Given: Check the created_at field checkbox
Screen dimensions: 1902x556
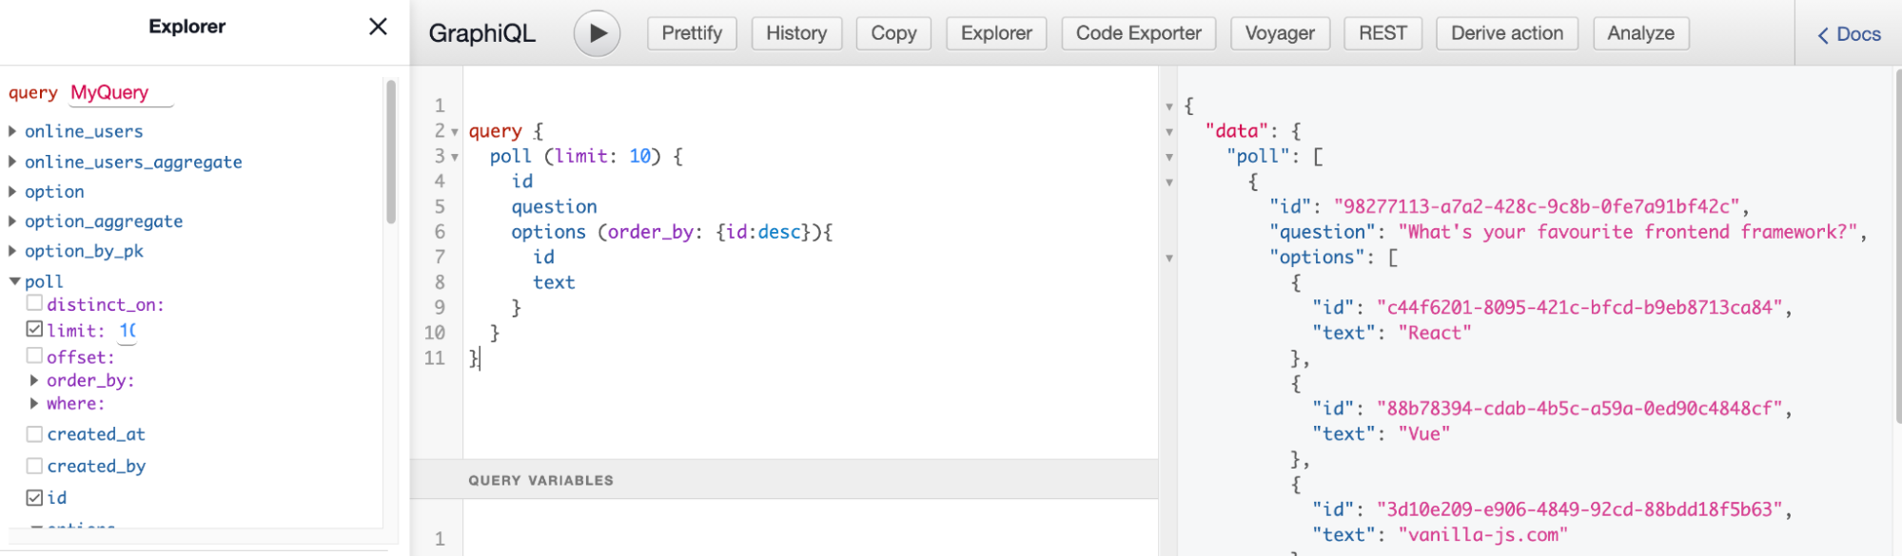Looking at the screenshot, I should tap(34, 434).
